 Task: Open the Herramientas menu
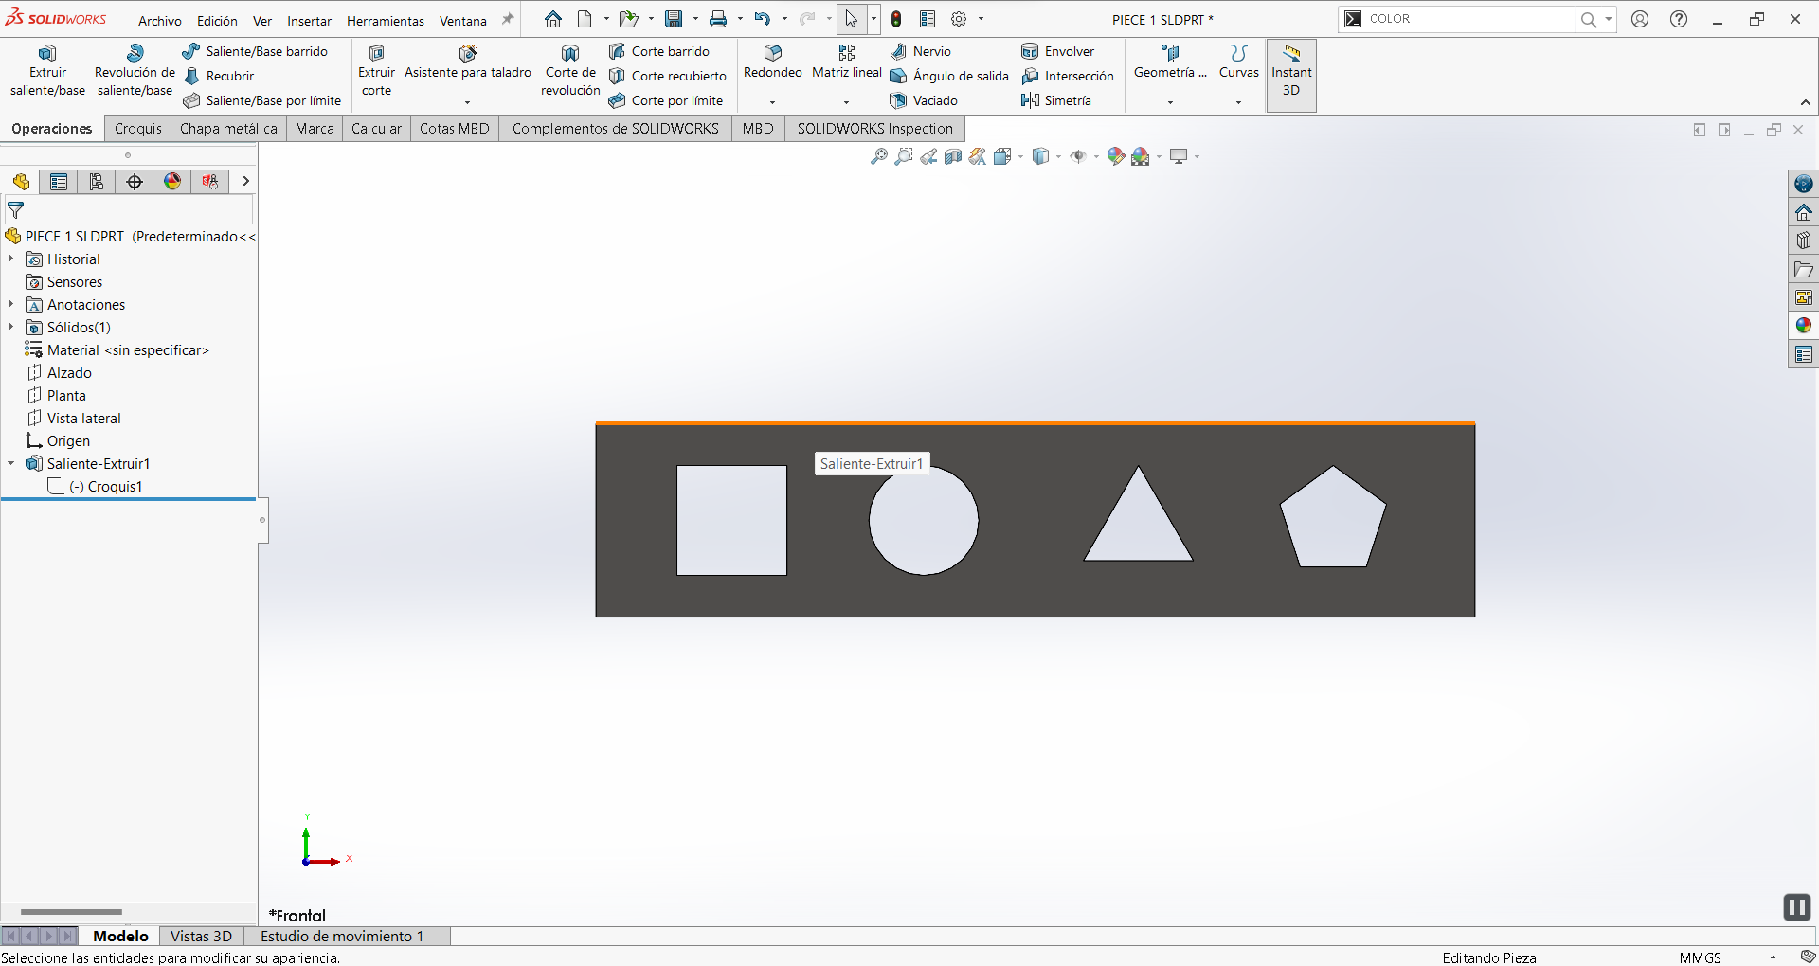click(386, 20)
